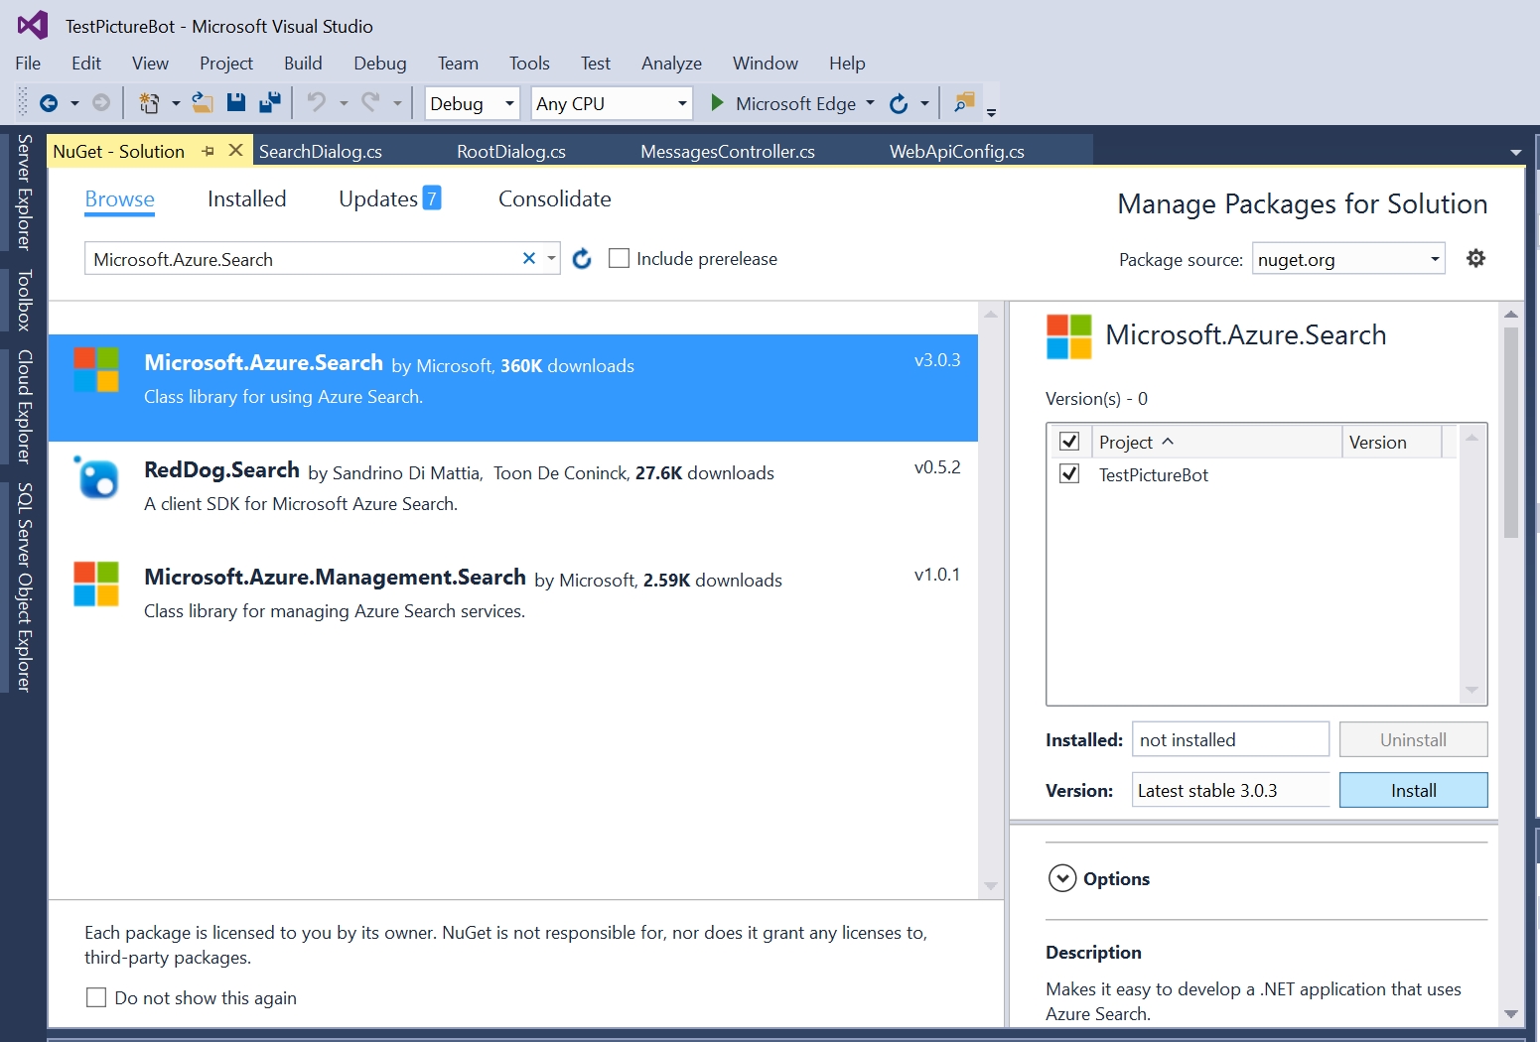Click the Redo arrow icon
This screenshot has height=1042, width=1540.
(370, 103)
